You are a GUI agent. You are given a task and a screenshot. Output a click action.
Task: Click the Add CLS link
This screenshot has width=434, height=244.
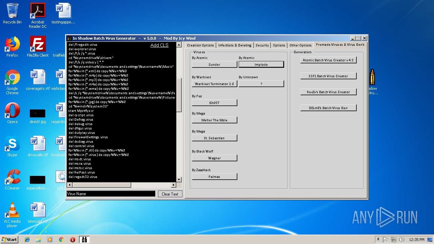(x=159, y=45)
